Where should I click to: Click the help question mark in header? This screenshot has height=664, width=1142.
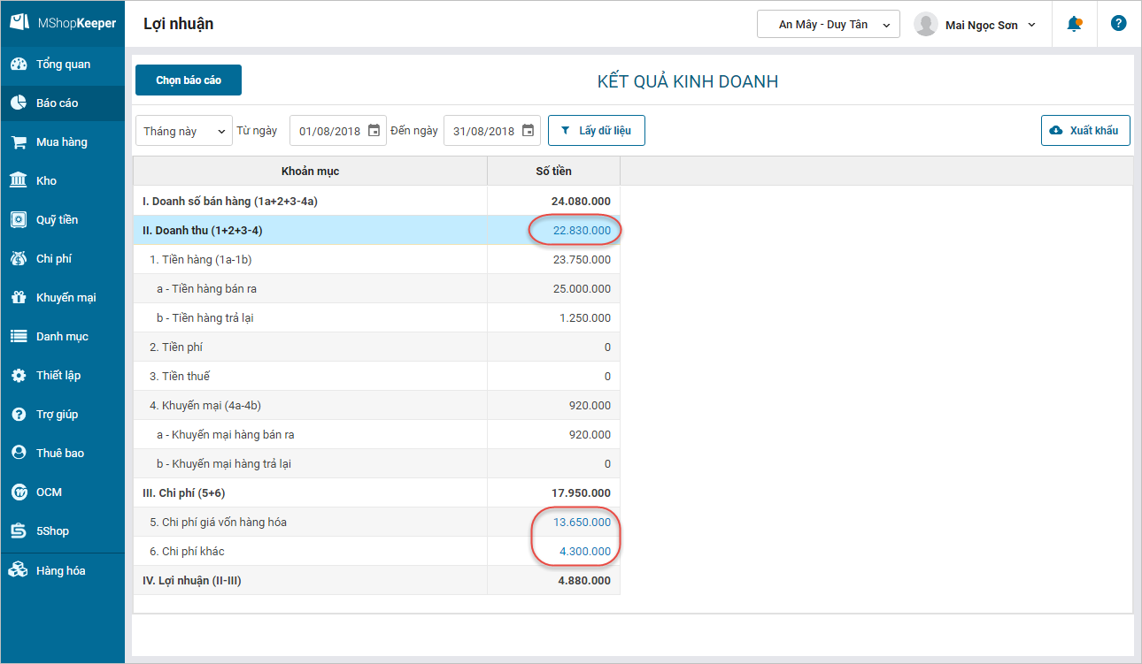tap(1119, 24)
